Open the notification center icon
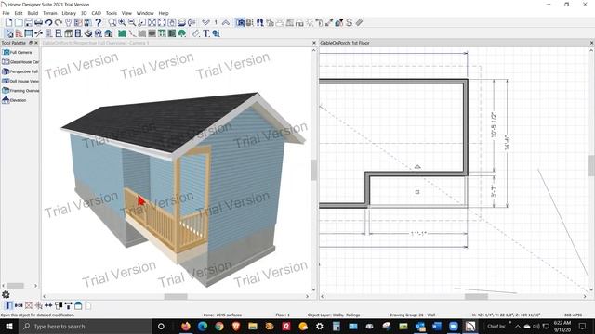Screen dimensions: 595x334 583,326
